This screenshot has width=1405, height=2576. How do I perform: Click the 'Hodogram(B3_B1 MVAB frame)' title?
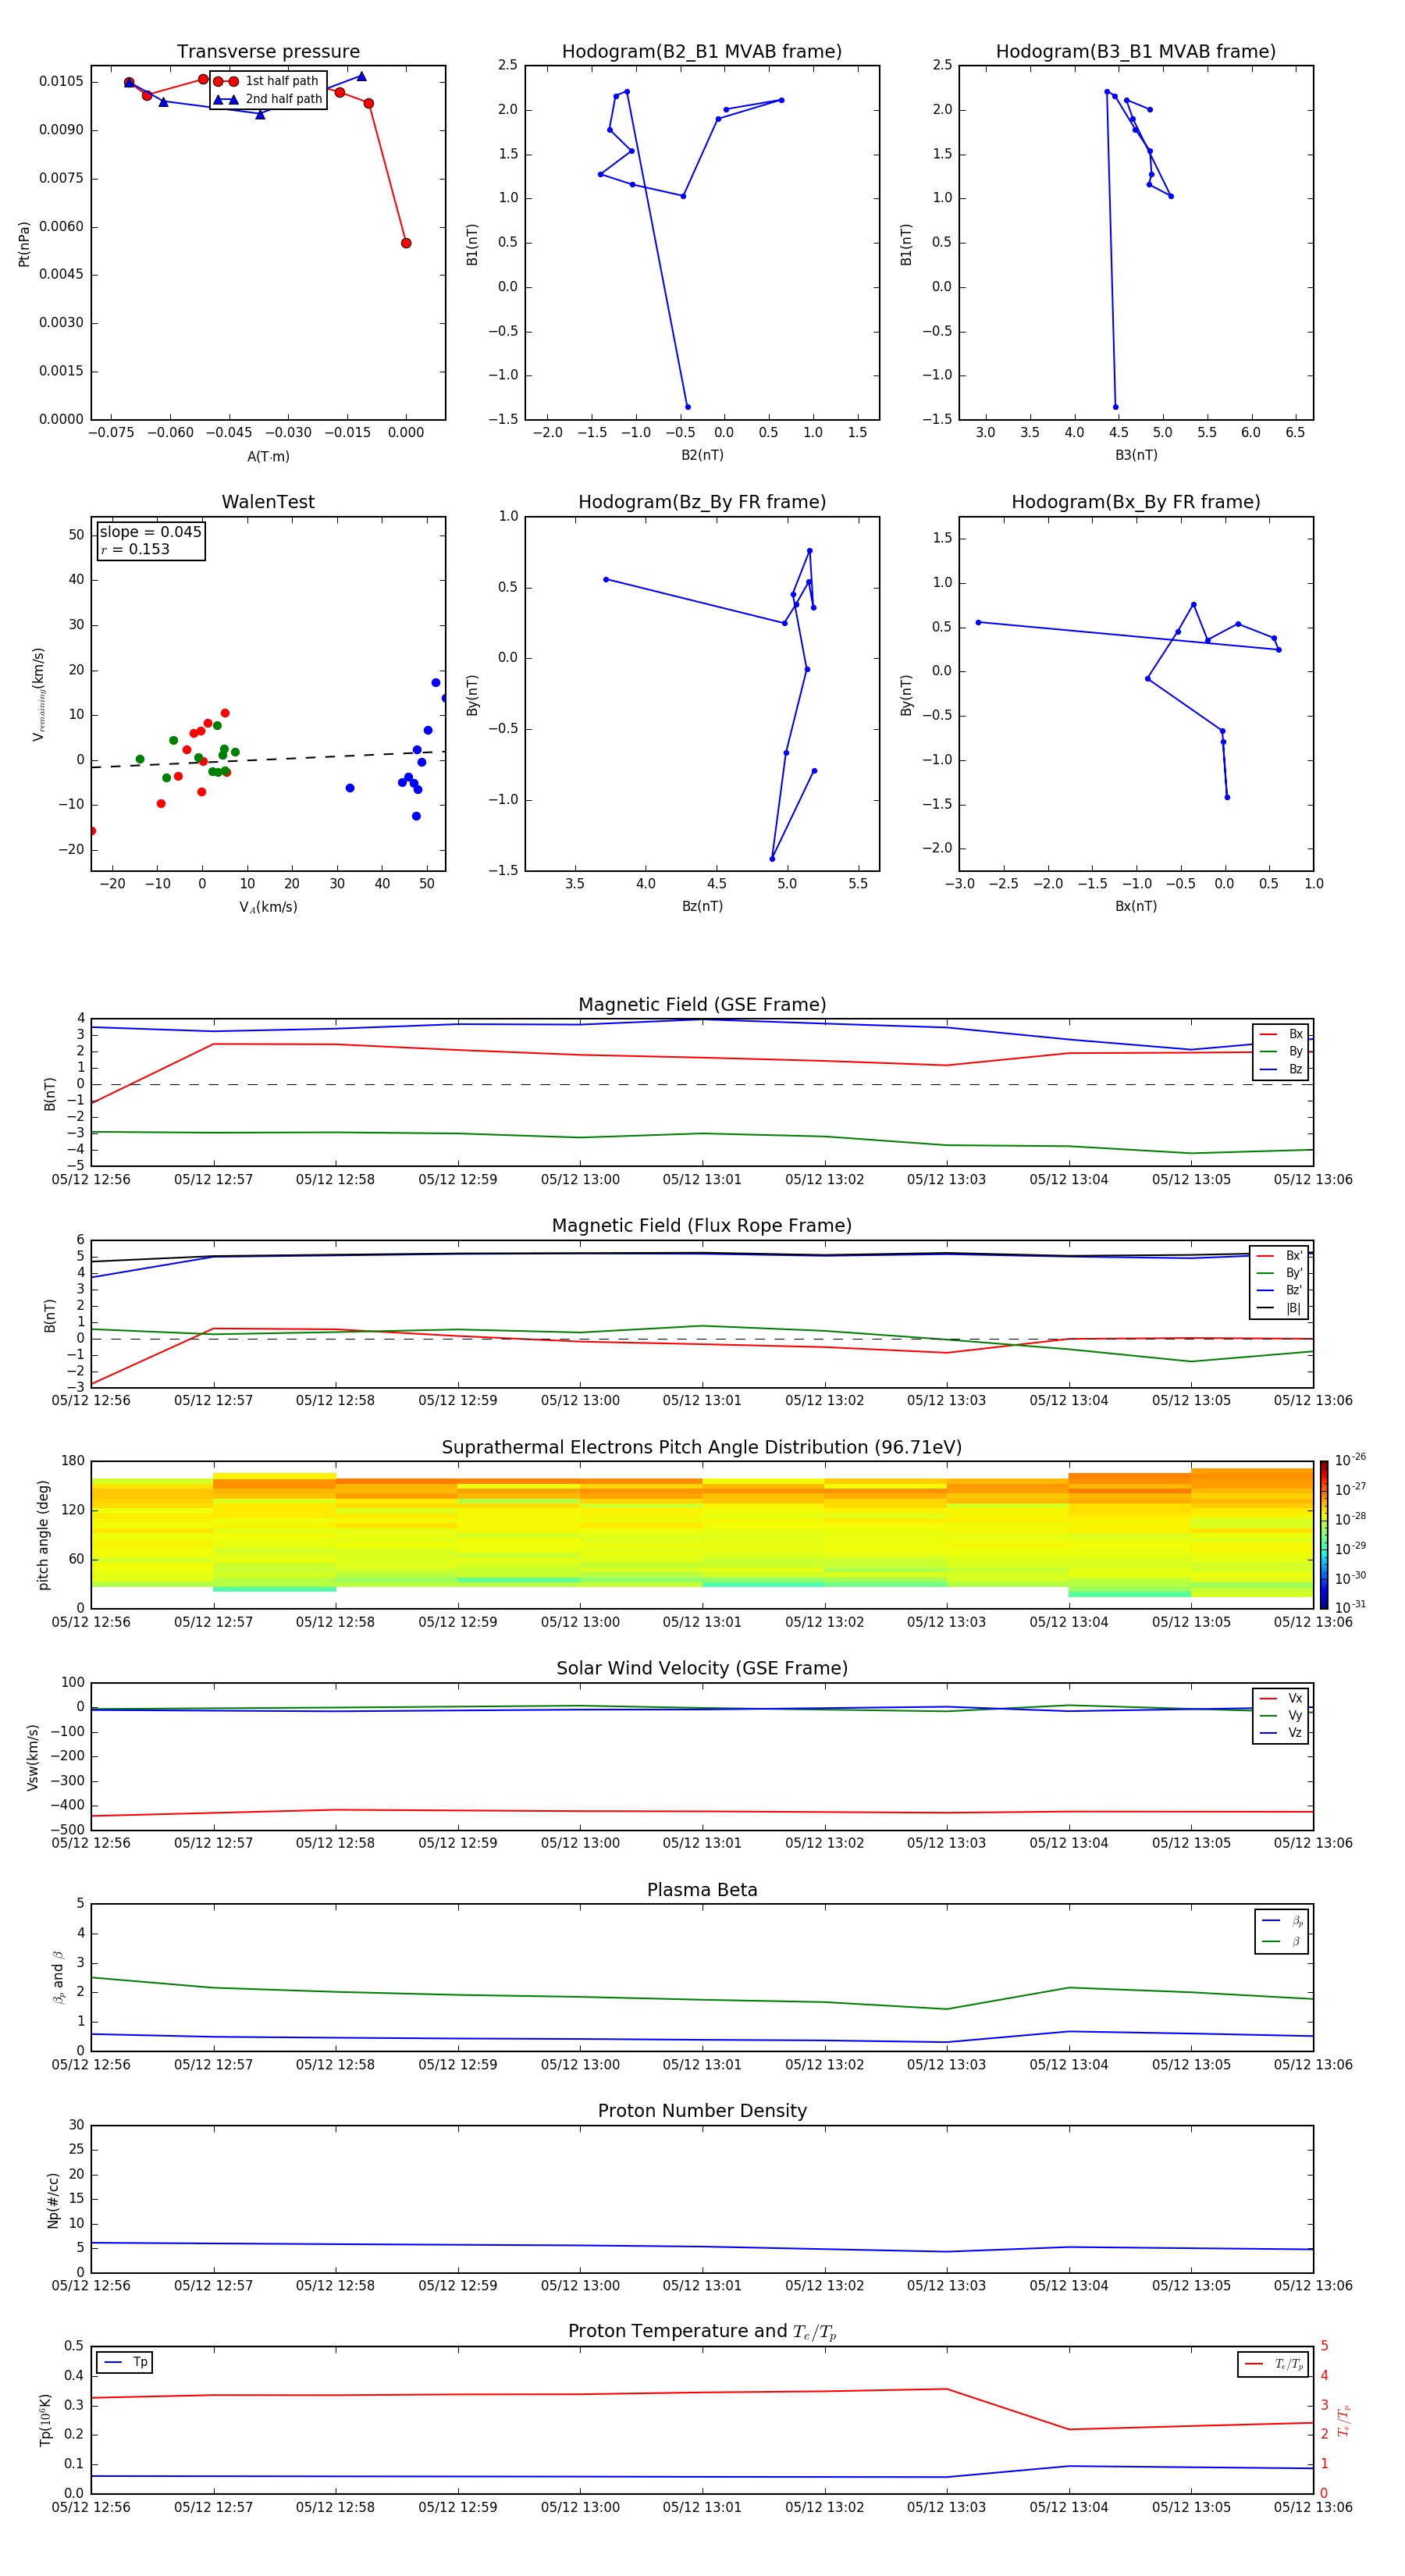point(1136,51)
